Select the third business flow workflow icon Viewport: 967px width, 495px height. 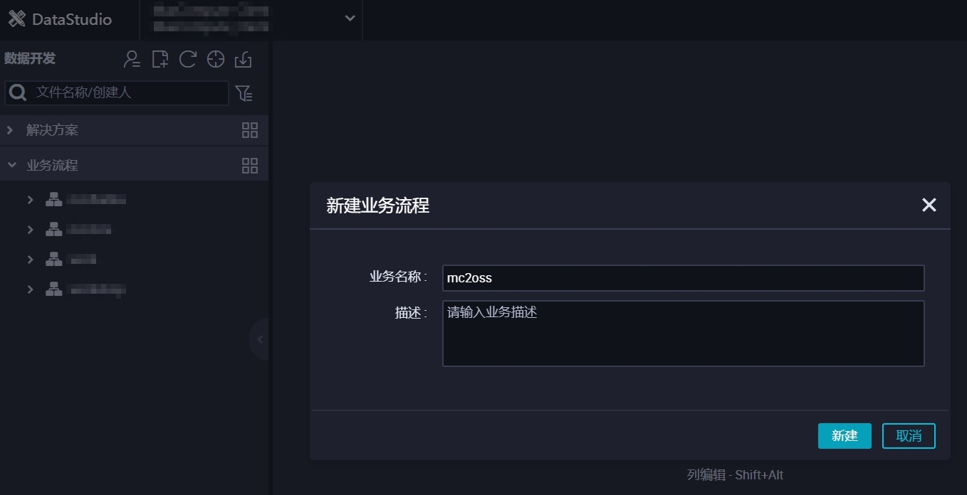click(54, 260)
